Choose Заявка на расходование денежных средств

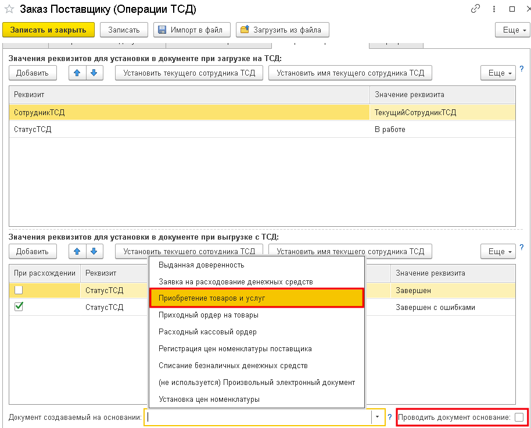257,281
